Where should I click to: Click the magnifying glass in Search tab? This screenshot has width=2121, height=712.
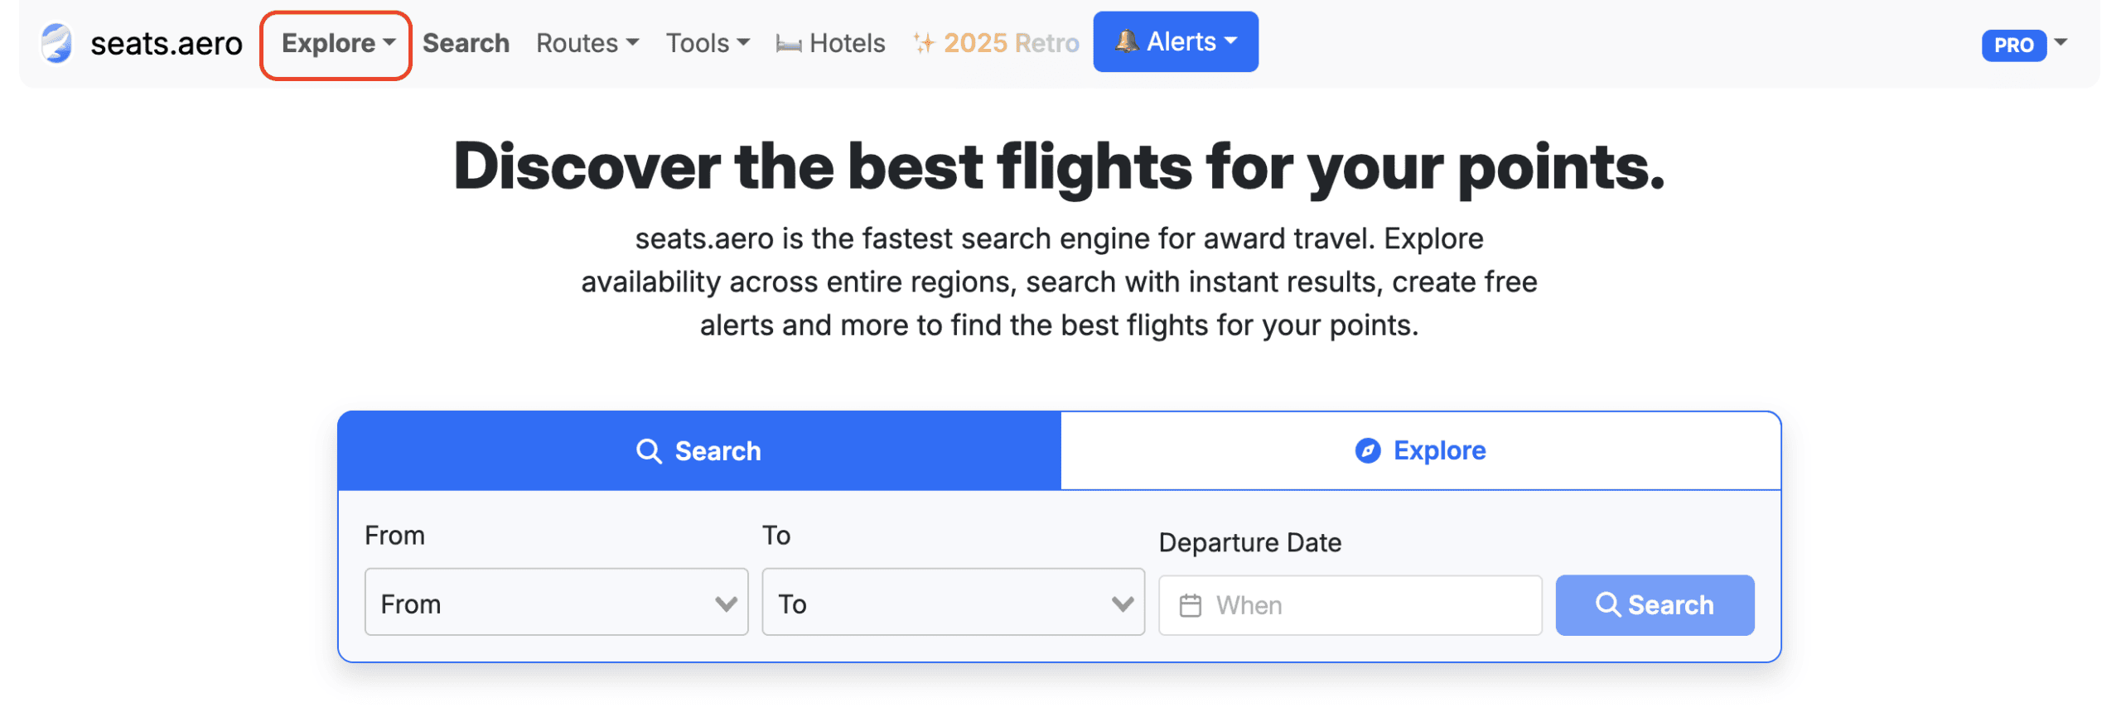[650, 450]
